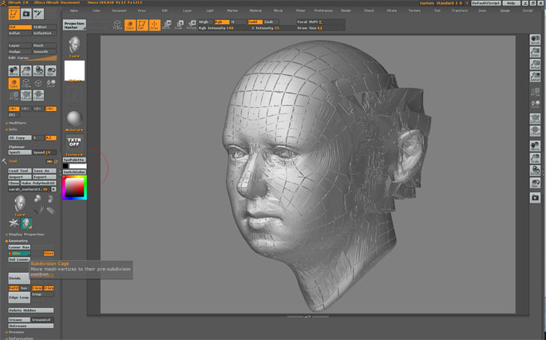546x340 pixels.
Task: Collapse the Geometry section
Action: (x=17, y=240)
